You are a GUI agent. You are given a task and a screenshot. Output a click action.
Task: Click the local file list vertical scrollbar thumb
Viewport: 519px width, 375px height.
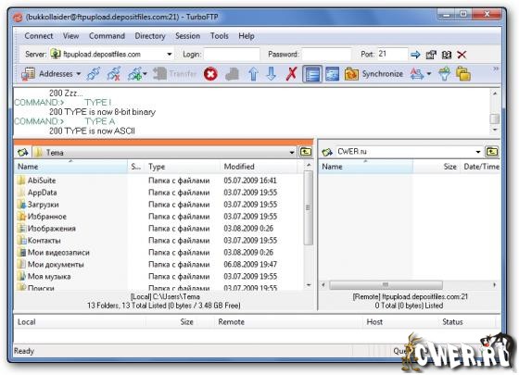[308, 207]
